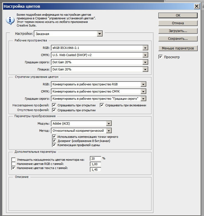Click the monitor desaturation 20 percent field
The height and width of the screenshot is (216, 204).
pos(95,159)
